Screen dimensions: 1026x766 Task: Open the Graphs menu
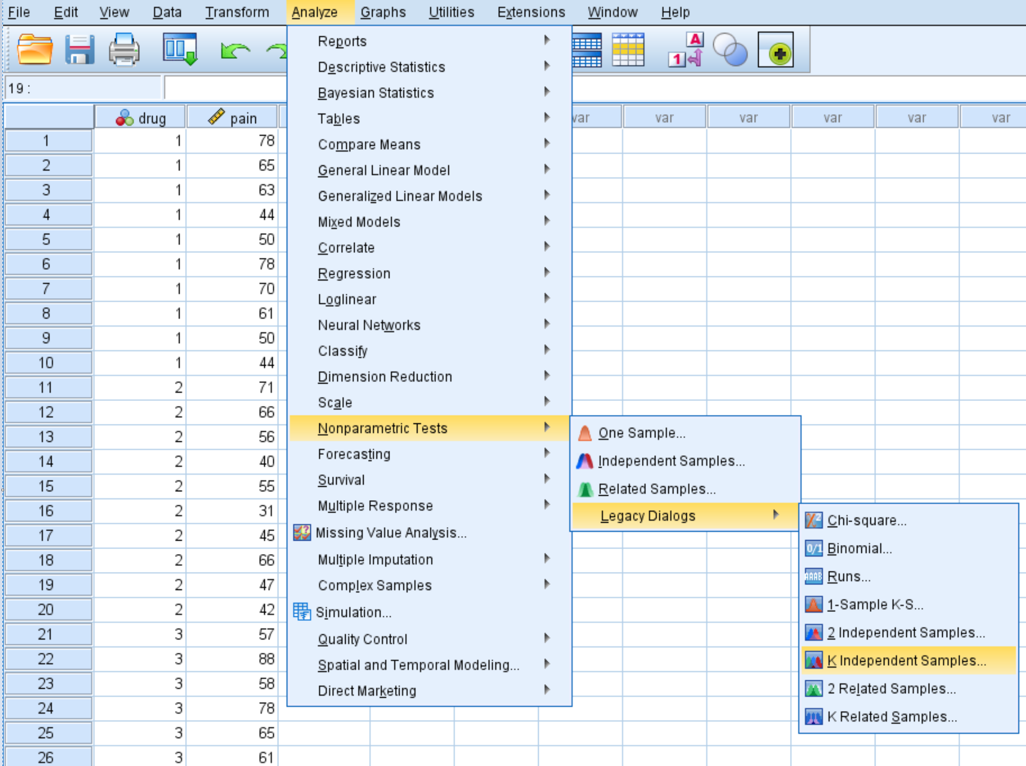click(383, 12)
